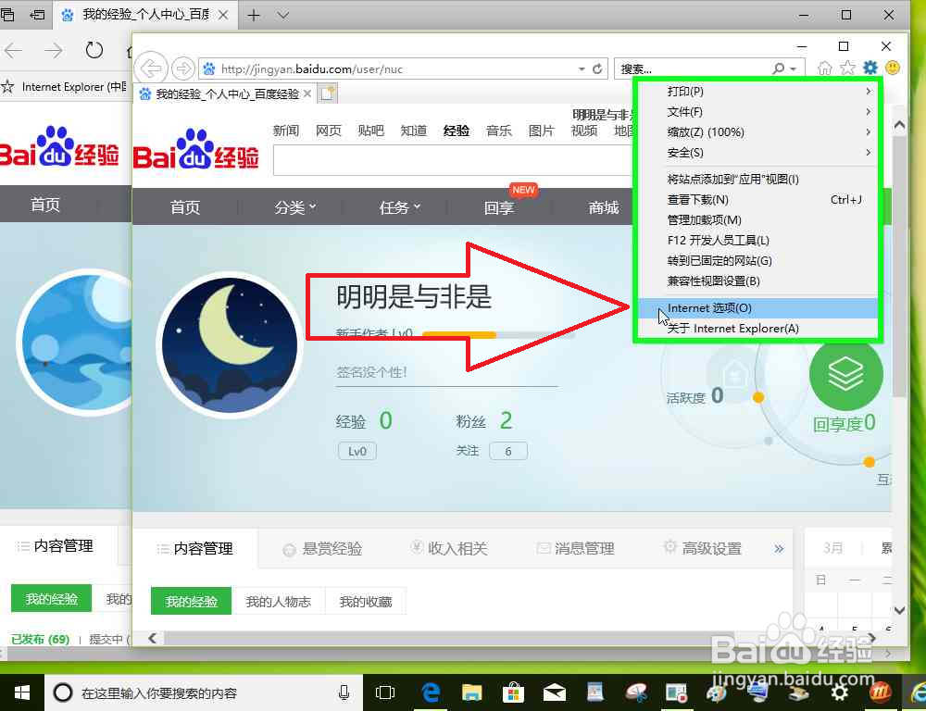Click the yellow experience progress bar
Viewport: 926px width, 711px height.
(460, 334)
